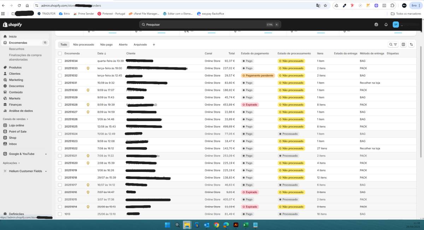Open the Chrome three-dot menu
The image size is (424, 230).
pos(419,6)
